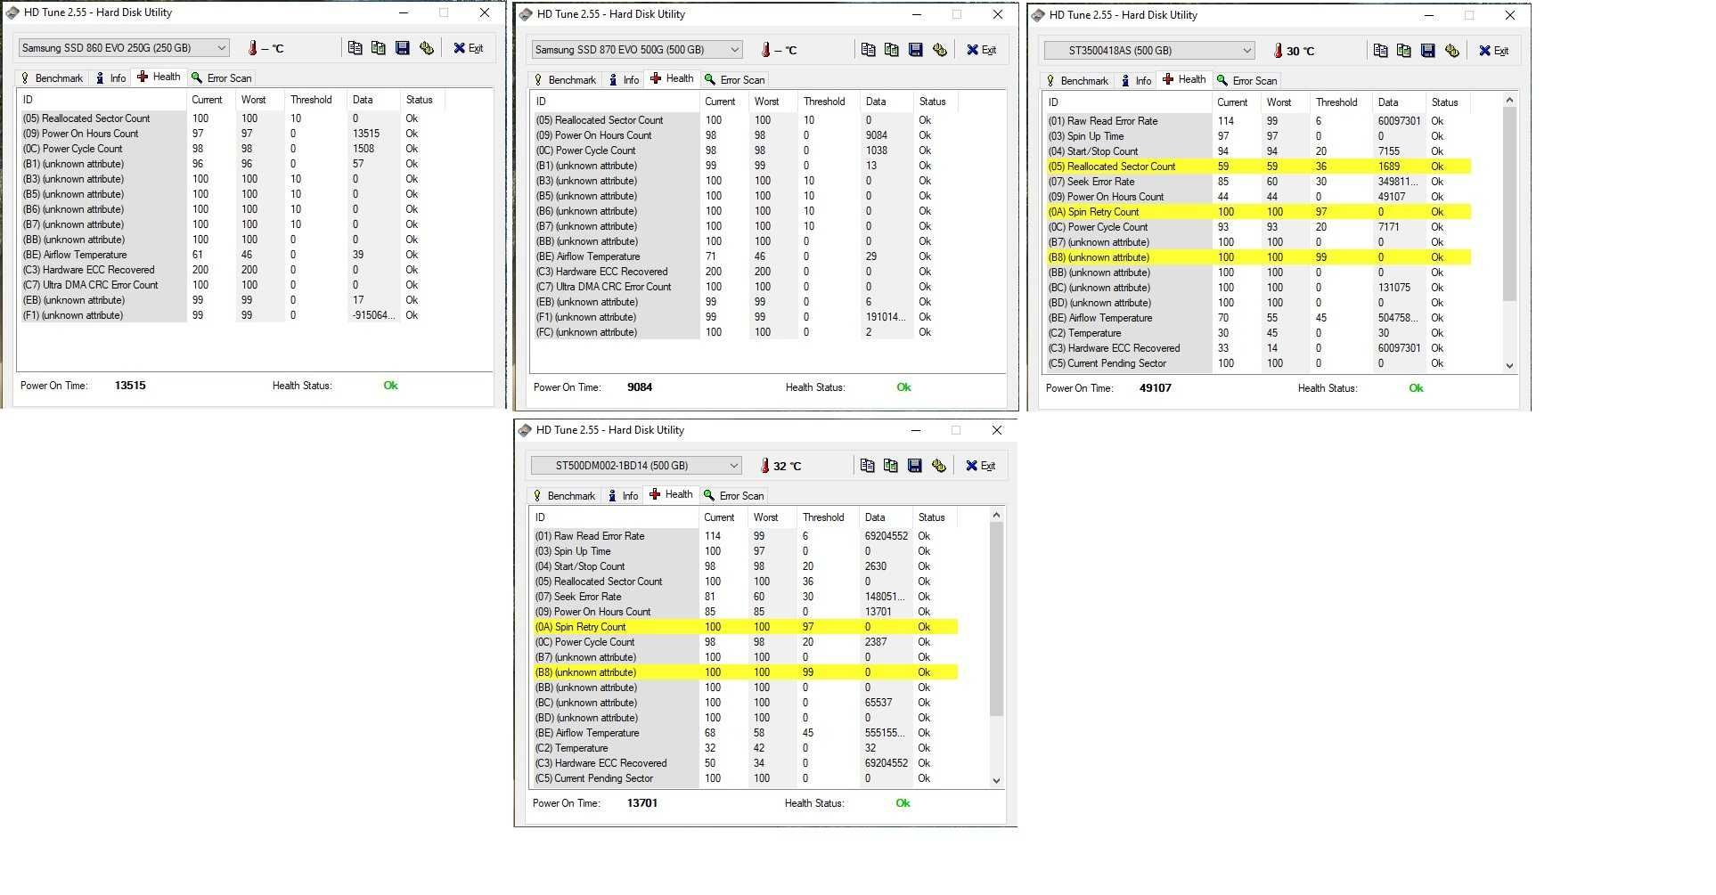Screen dimensions: 1716x895
Task: Copy text info in Samsung 860 EVO window
Action: (355, 48)
